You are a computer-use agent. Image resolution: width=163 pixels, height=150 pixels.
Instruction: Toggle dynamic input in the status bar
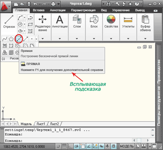click(101, 146)
